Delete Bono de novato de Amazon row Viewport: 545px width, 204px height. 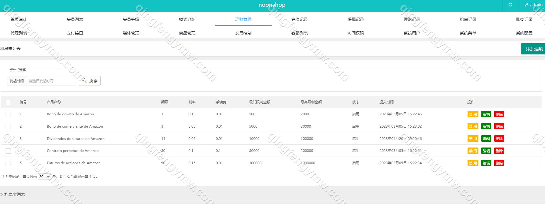[499, 114]
